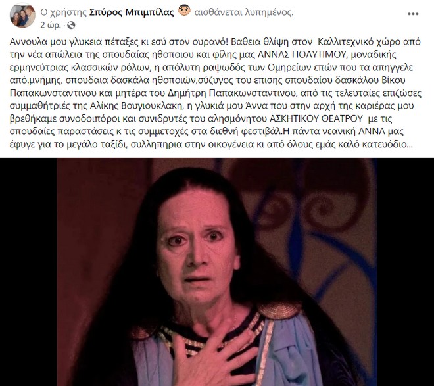Click the black bar left of photo
The width and height of the screenshot is (434, 386).
(x=28, y=272)
